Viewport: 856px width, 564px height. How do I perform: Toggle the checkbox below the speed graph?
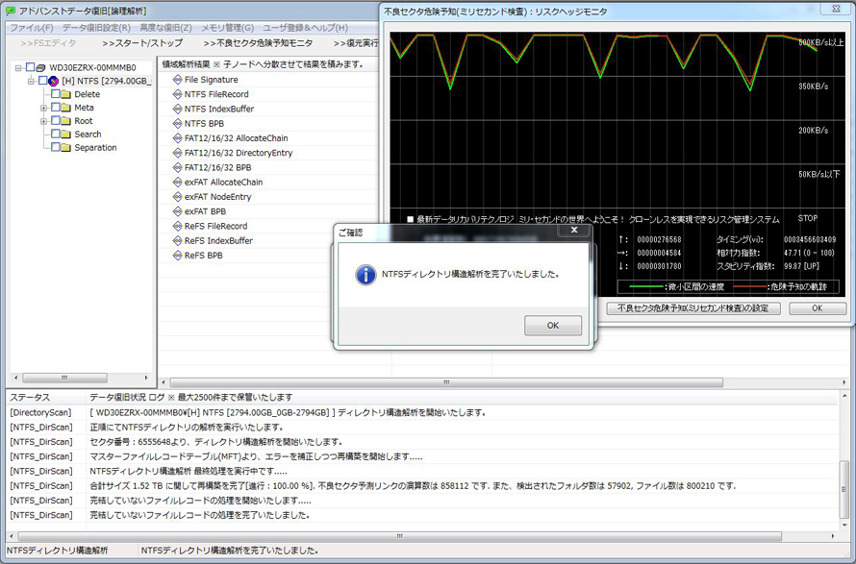tap(411, 219)
